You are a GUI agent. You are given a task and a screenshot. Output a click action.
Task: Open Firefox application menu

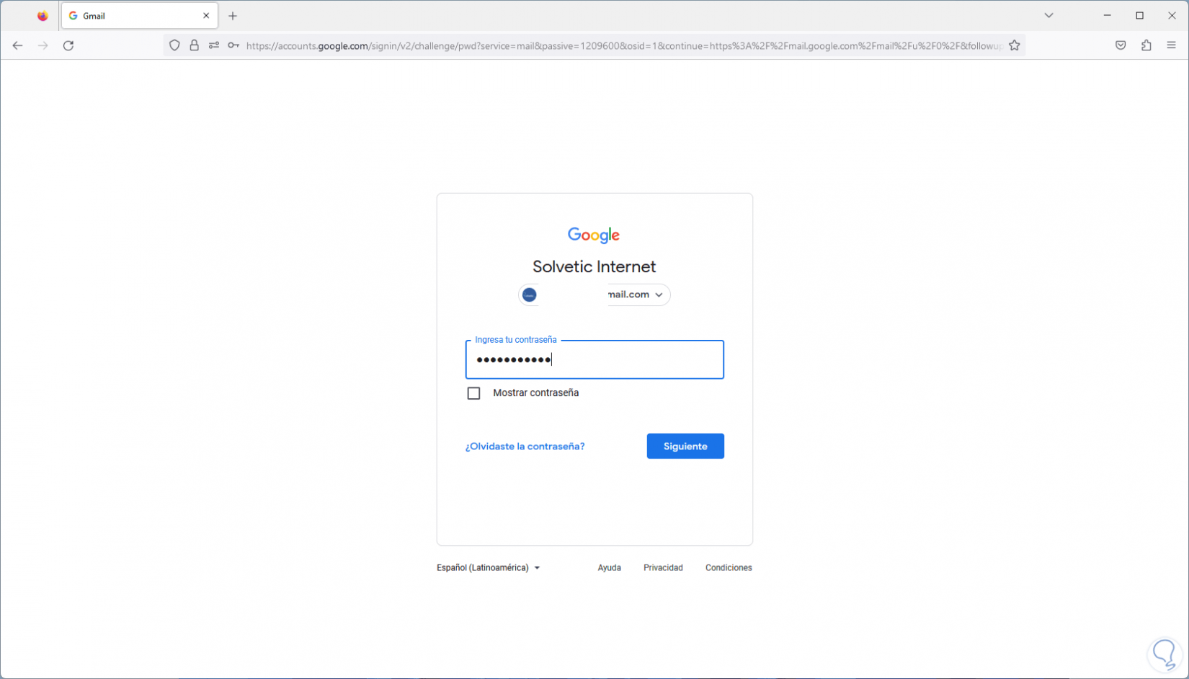(1172, 45)
